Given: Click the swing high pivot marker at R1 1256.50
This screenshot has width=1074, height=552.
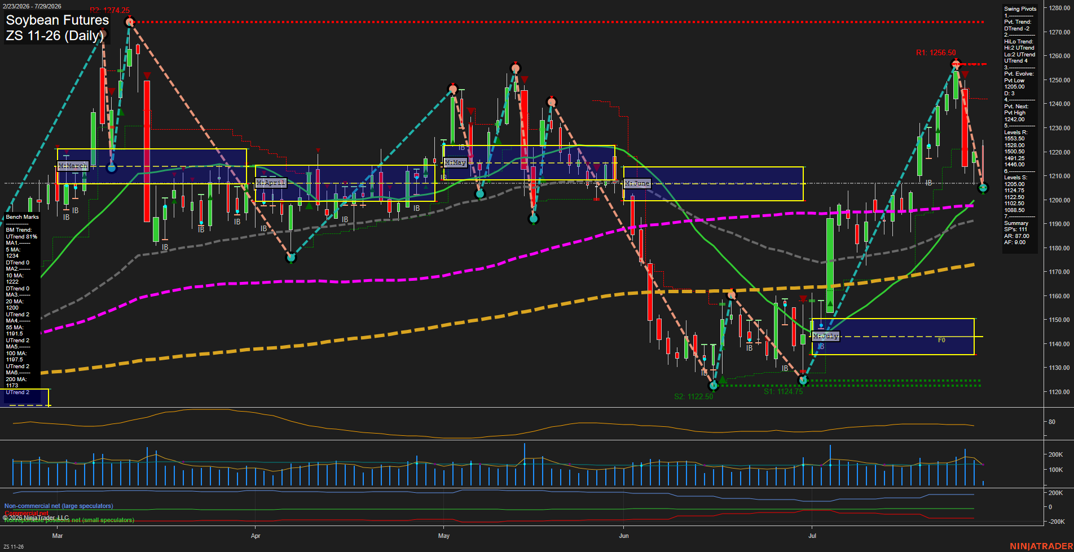Looking at the screenshot, I should tap(955, 64).
